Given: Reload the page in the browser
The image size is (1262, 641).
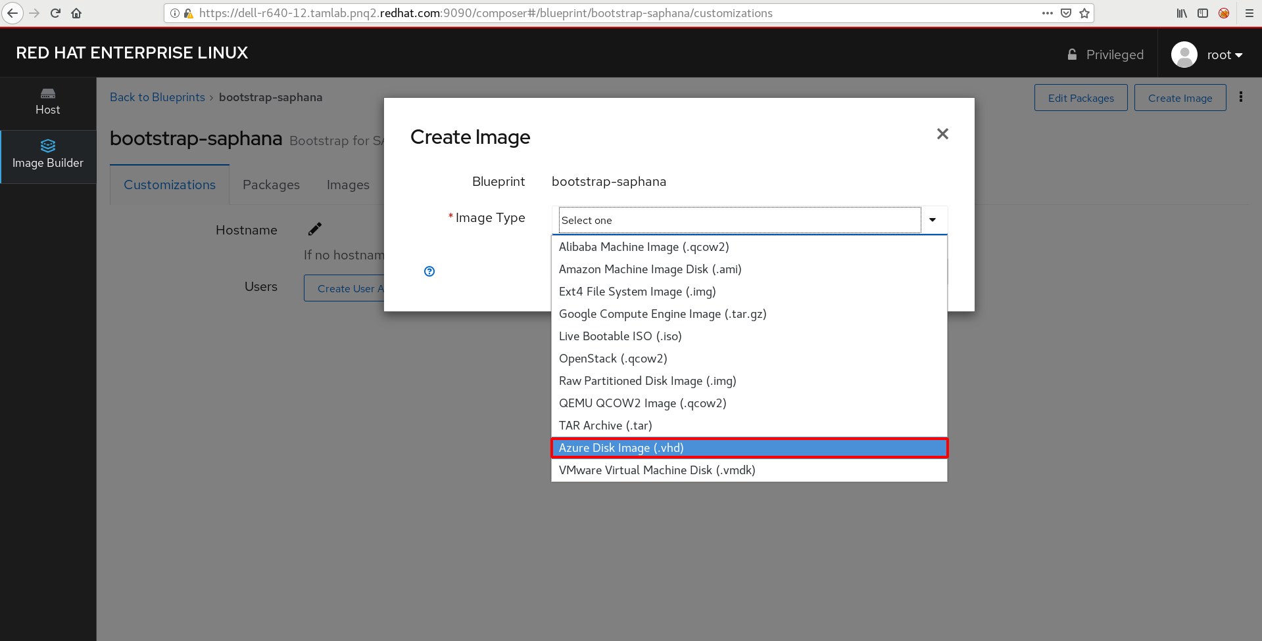Looking at the screenshot, I should pos(56,13).
